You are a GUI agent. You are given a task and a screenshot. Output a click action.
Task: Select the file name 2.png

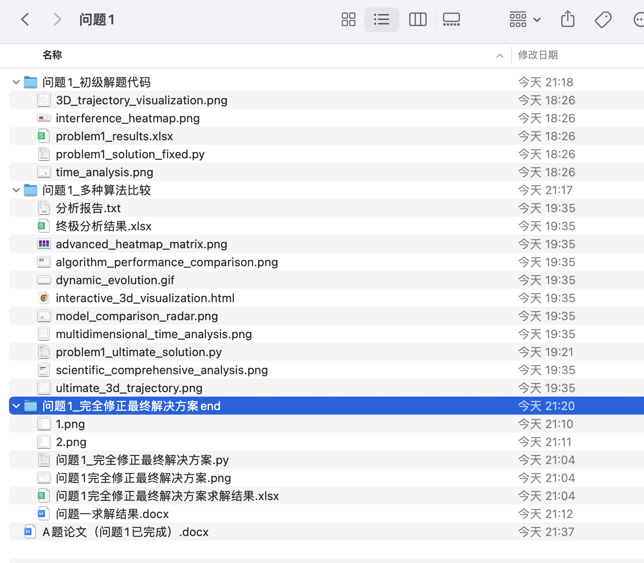tap(71, 442)
